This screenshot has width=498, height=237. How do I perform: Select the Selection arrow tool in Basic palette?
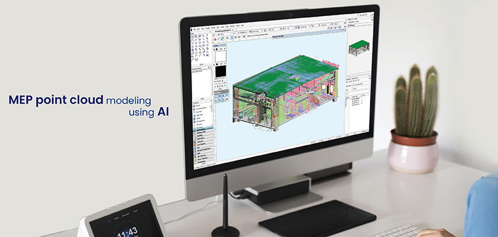click(193, 37)
